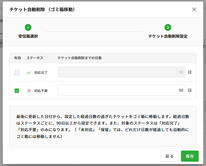The height and width of the screenshot is (166, 206).
Task: Uncheck the 対応不要 checkbox
Action: (17, 91)
